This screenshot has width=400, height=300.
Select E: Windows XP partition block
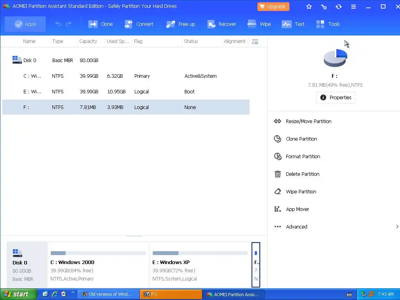200,265
